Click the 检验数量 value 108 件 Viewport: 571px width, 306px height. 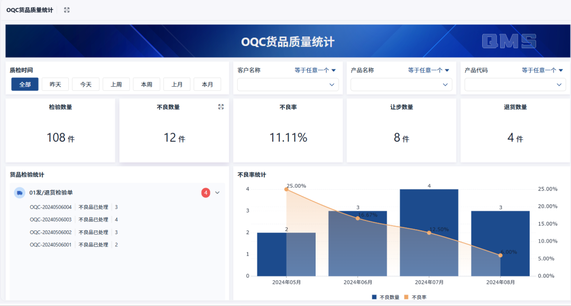tap(60, 137)
